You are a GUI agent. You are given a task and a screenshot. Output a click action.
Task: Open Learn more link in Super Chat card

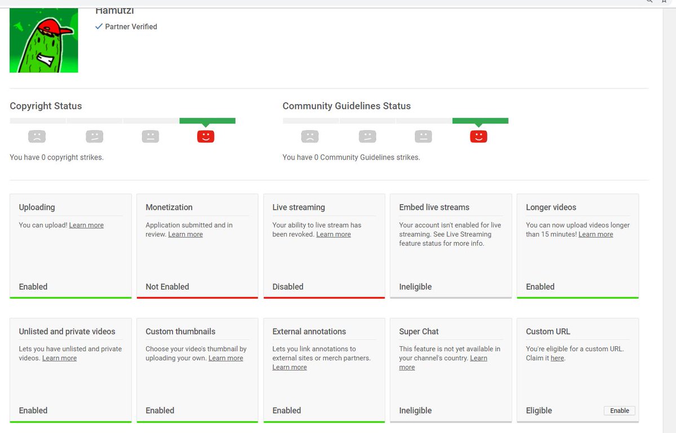click(x=443, y=363)
